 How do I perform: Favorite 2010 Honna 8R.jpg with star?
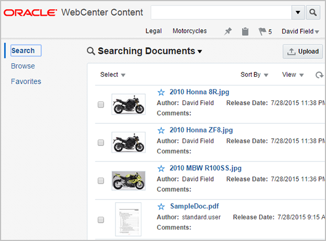coord(161,92)
